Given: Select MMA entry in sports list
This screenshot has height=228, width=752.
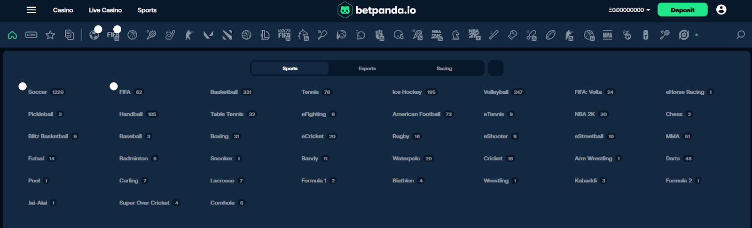Looking at the screenshot, I should pos(679,136).
